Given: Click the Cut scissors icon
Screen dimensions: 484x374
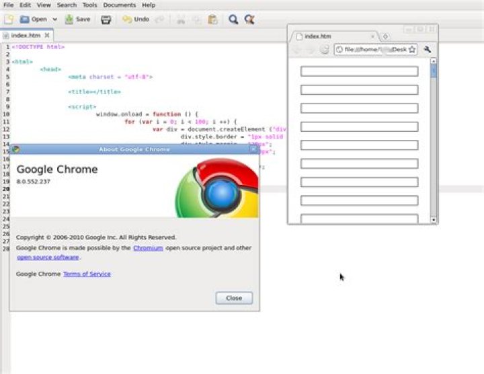Looking at the screenshot, I should (x=181, y=20).
